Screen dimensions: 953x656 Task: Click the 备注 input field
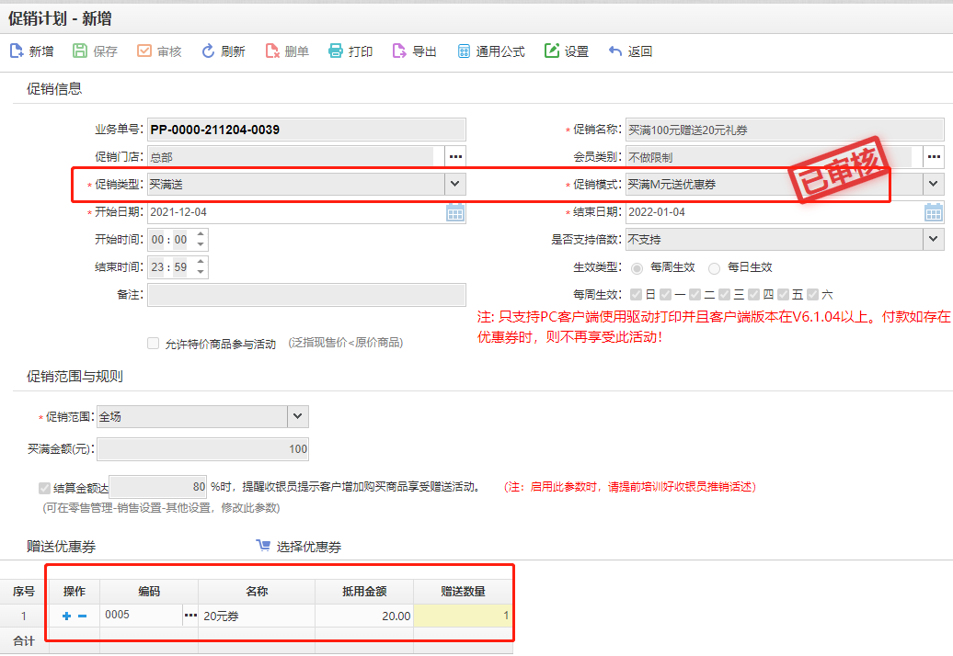click(x=306, y=295)
